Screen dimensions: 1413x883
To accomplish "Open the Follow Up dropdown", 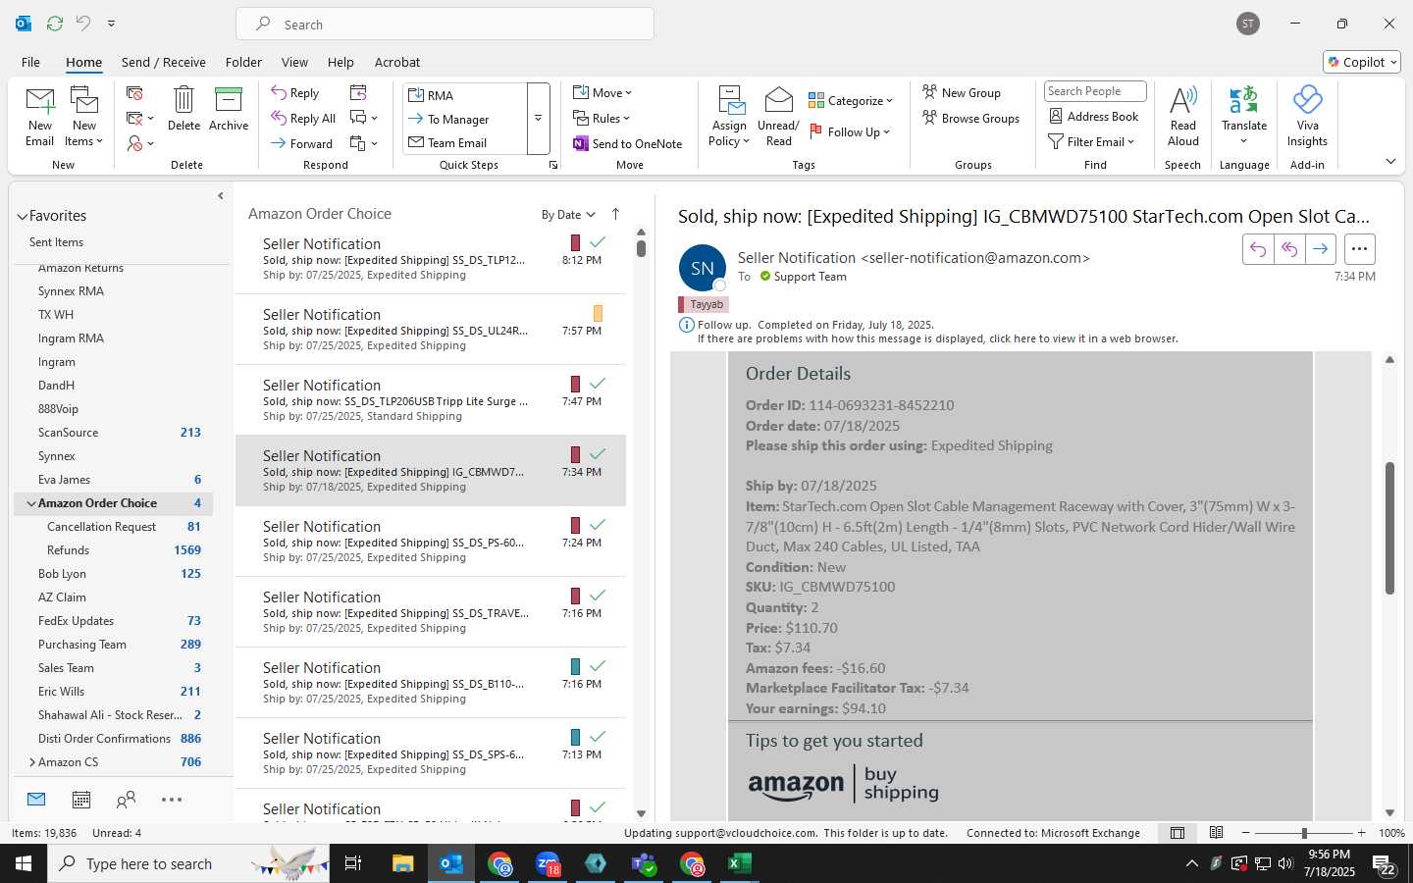I will 850,131.
